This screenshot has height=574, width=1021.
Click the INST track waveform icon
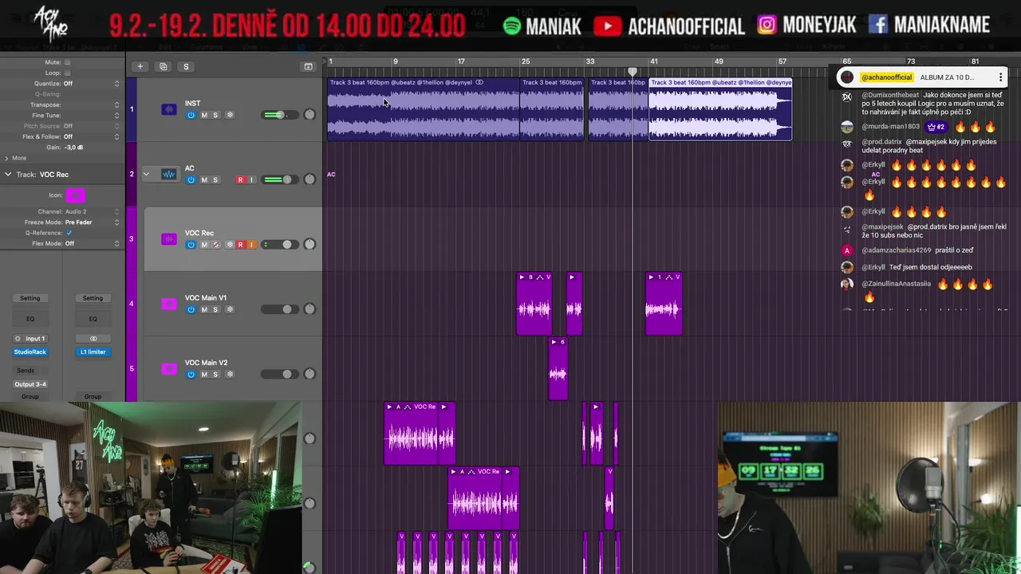(169, 109)
